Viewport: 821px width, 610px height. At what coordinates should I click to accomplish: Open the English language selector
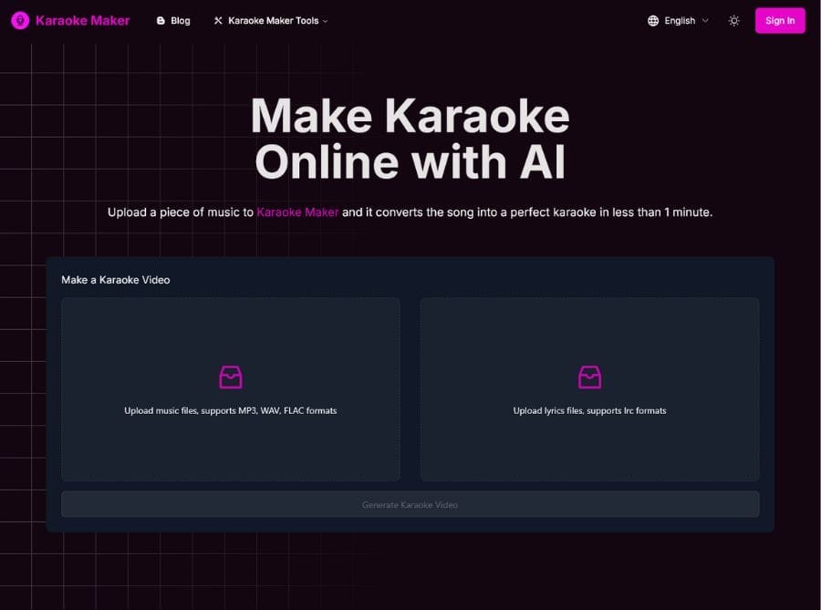click(680, 21)
